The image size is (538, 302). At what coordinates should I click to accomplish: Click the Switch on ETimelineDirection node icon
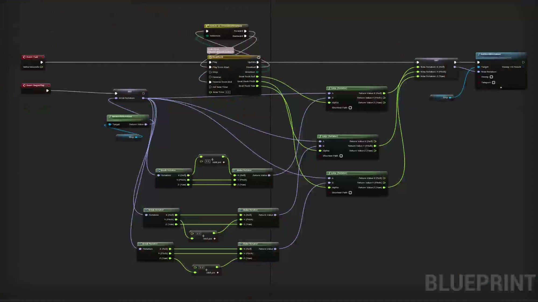coord(207,26)
